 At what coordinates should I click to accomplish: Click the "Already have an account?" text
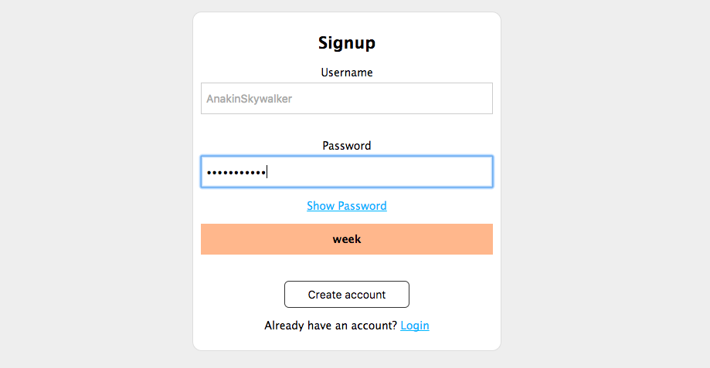point(331,326)
